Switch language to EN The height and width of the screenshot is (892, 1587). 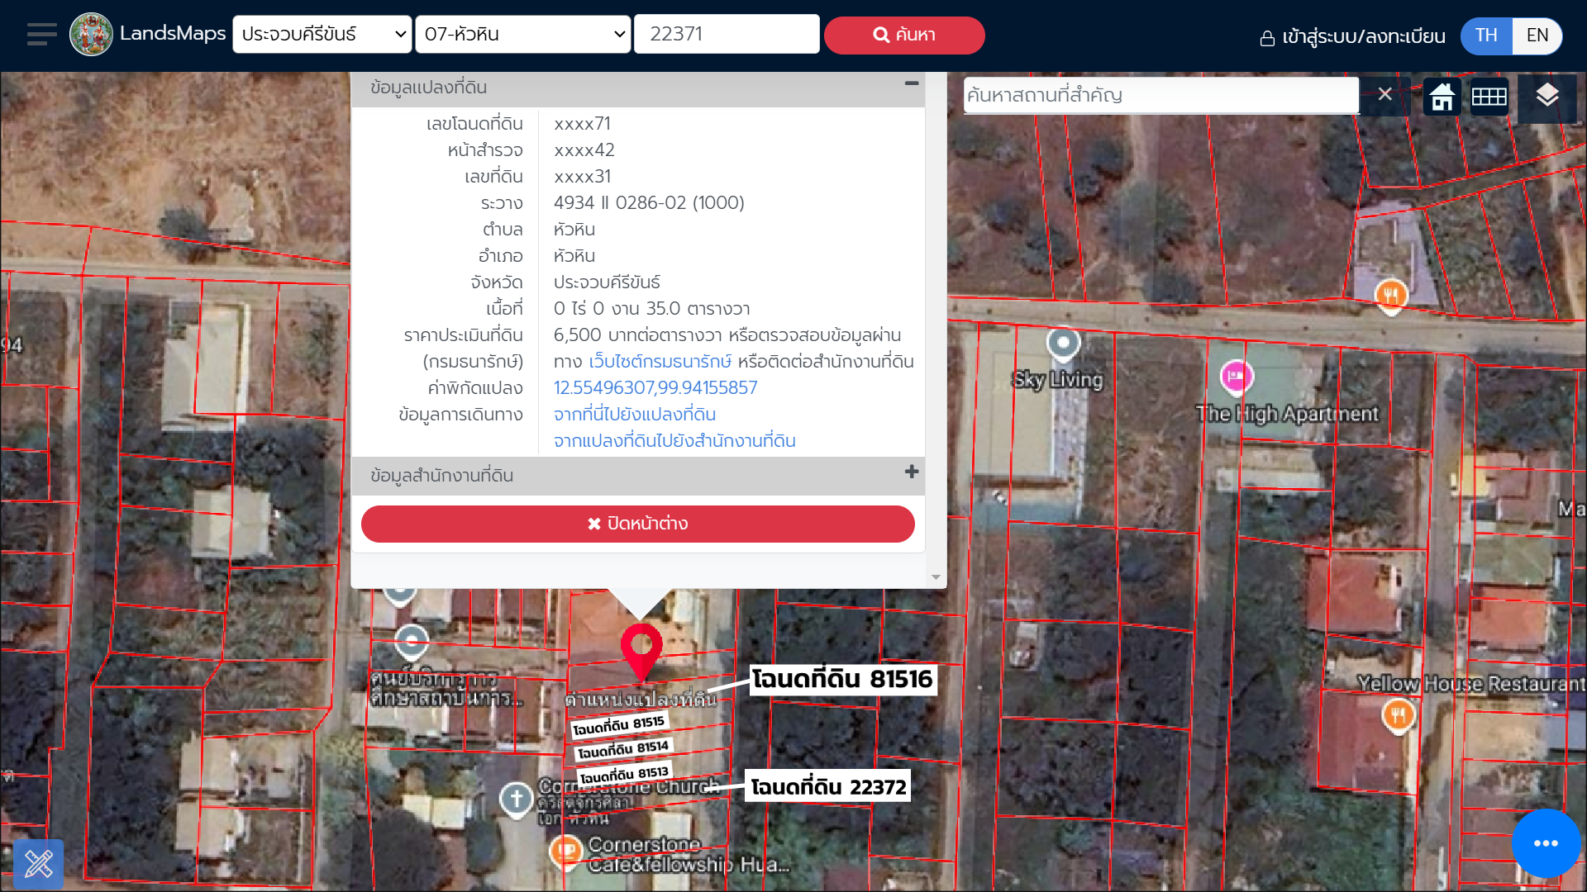point(1537,36)
